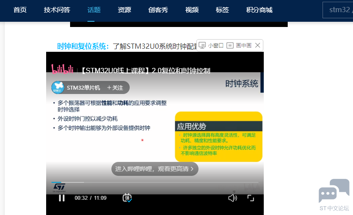
Task: Close the floating video toolbar
Action: coord(258,45)
